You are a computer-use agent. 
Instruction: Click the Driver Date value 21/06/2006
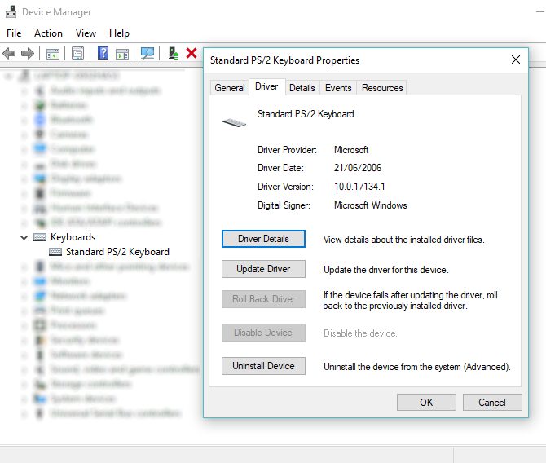358,168
